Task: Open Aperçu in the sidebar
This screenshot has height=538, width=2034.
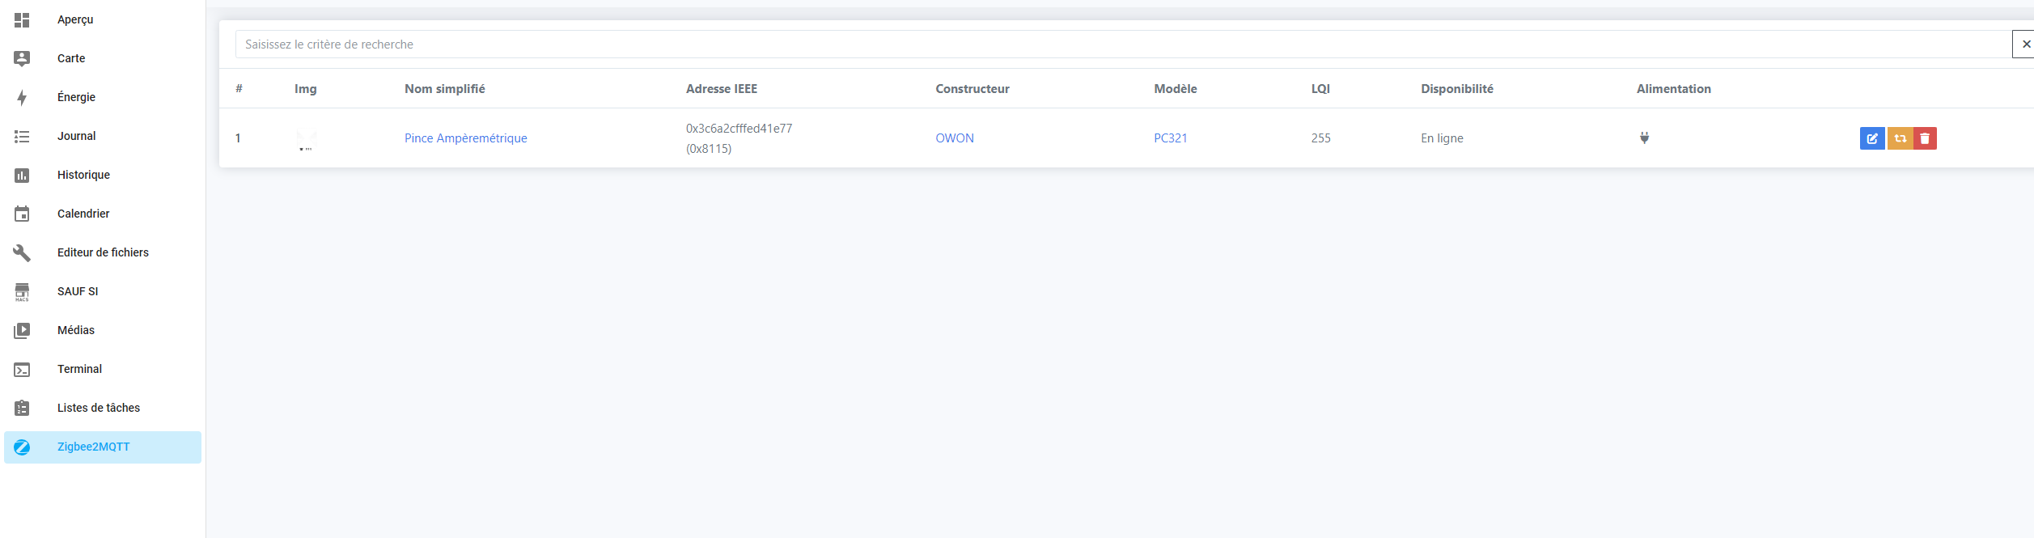Action: coord(75,19)
